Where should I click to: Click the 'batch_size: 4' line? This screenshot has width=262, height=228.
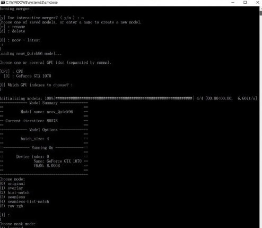tap(35, 139)
